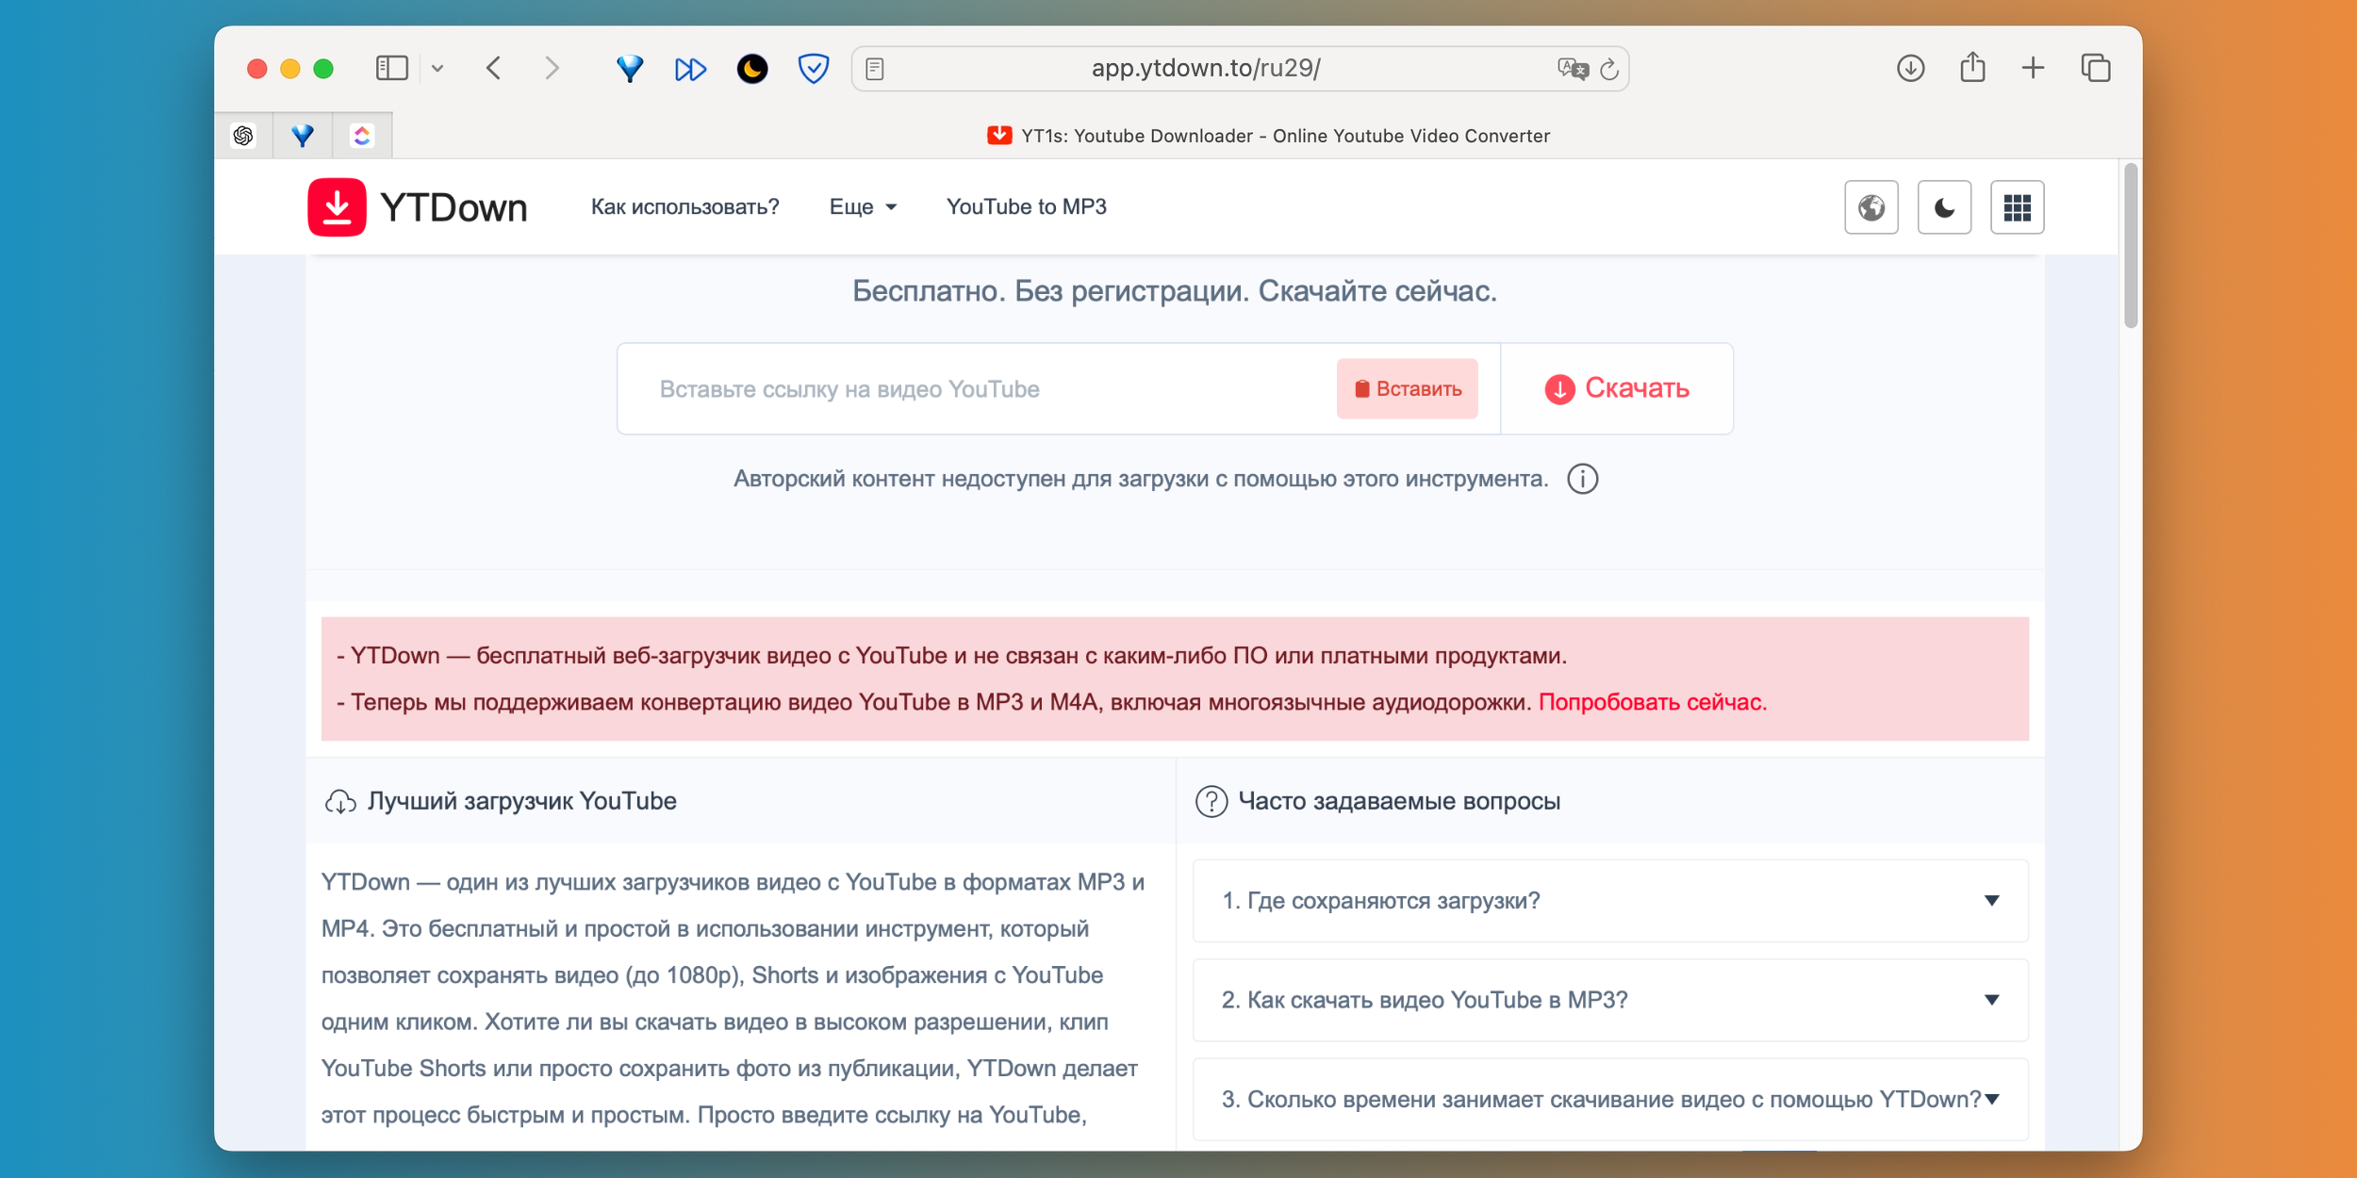The width and height of the screenshot is (2357, 1178).
Task: Expand the Еще dropdown menu
Action: [x=863, y=206]
